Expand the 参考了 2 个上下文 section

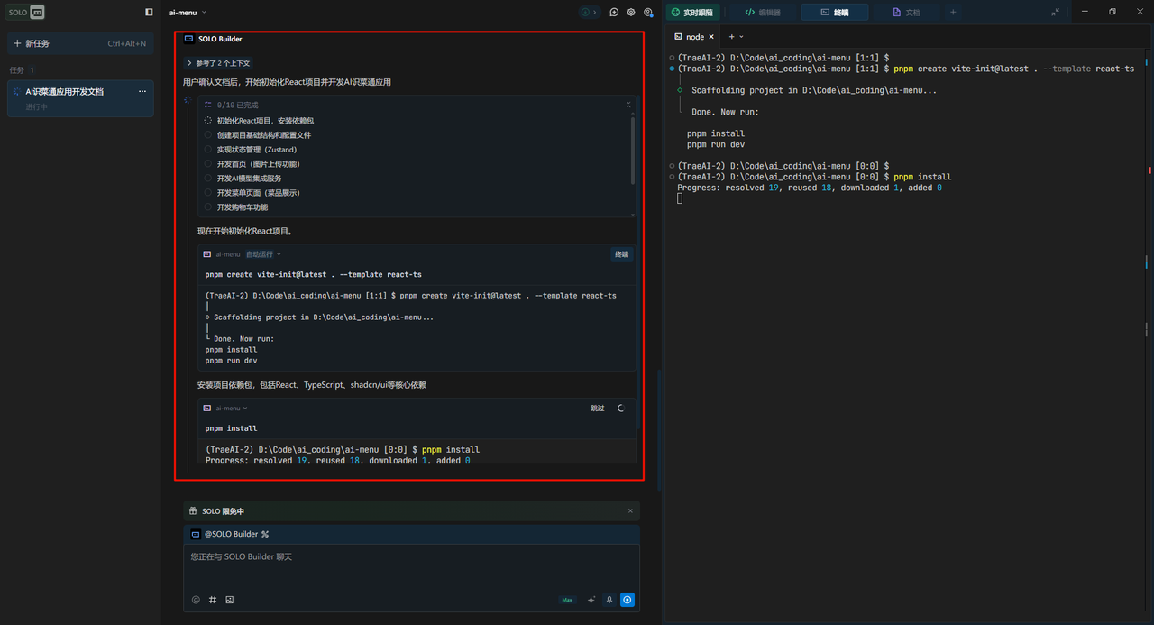click(217, 63)
